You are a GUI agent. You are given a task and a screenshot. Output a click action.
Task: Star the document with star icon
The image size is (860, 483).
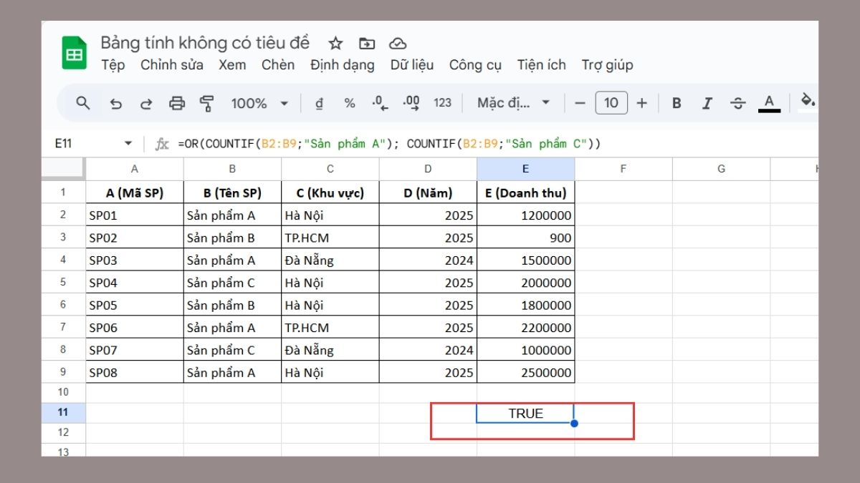pos(335,44)
